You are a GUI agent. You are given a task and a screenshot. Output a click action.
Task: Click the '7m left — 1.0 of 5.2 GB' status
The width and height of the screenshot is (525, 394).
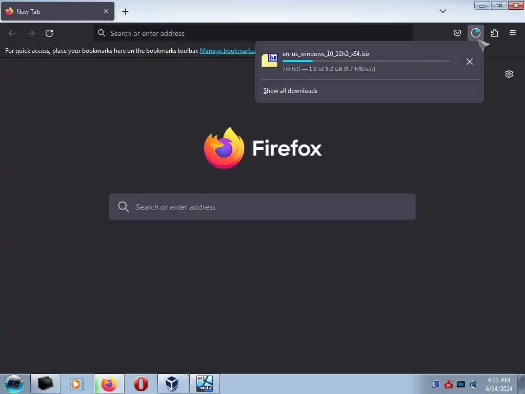[329, 69]
